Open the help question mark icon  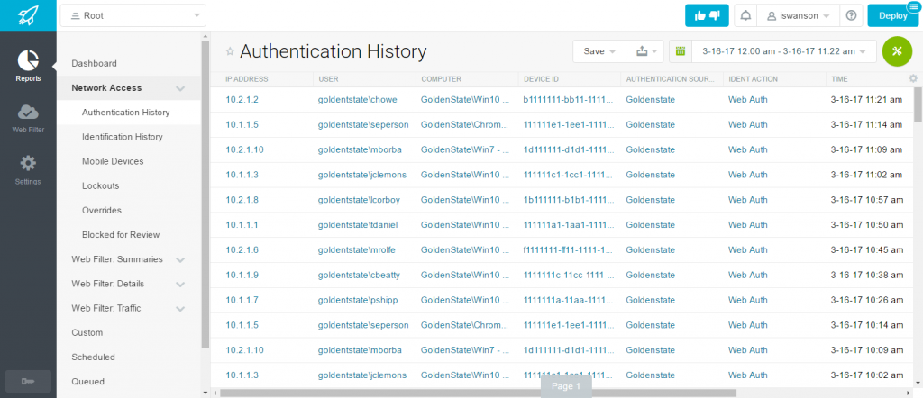point(851,16)
